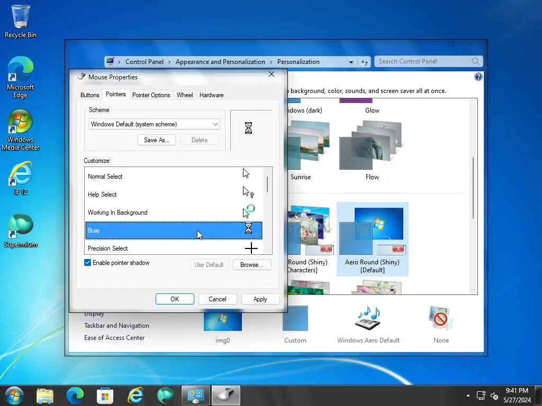Click the Personalization breadcrumb
Image resolution: width=542 pixels, height=406 pixels.
coord(299,62)
